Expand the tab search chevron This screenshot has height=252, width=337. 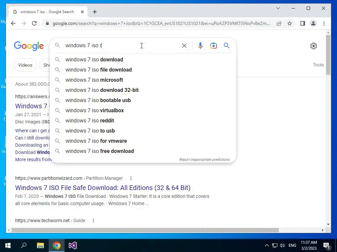pyautogui.click(x=278, y=8)
